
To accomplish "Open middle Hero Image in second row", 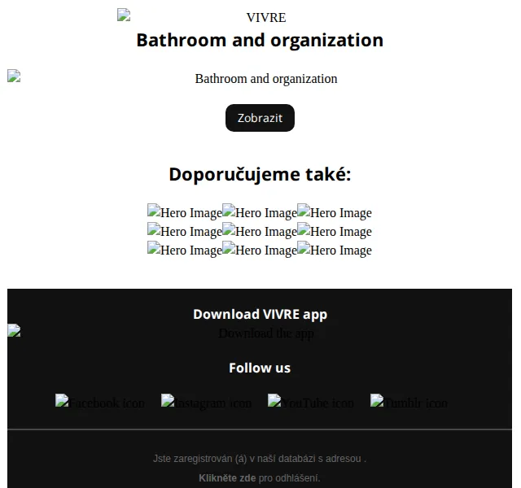I will coord(260,231).
